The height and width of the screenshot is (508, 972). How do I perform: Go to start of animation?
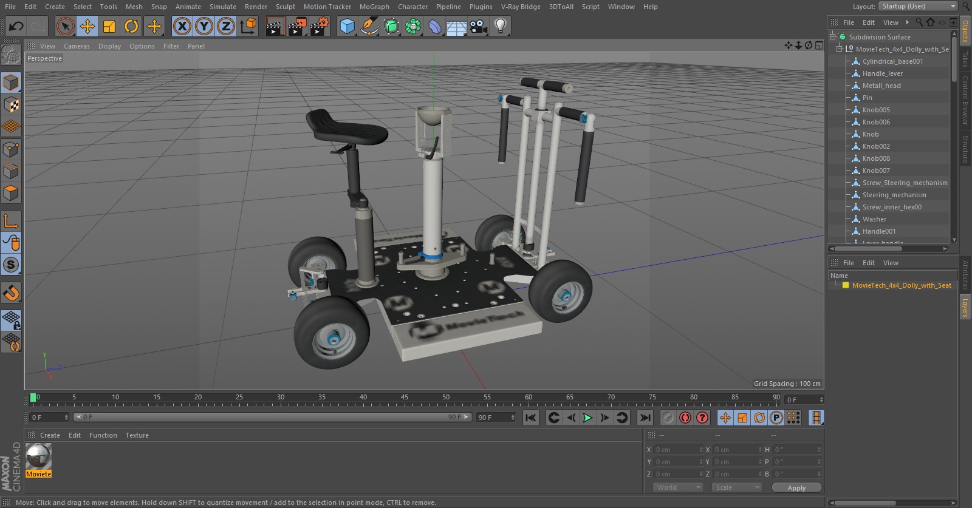[531, 418]
